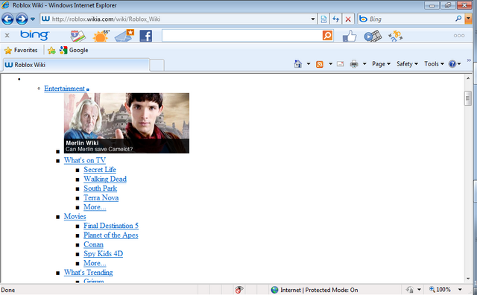Open the Movies link
This screenshot has height=295, width=477.
(75, 217)
